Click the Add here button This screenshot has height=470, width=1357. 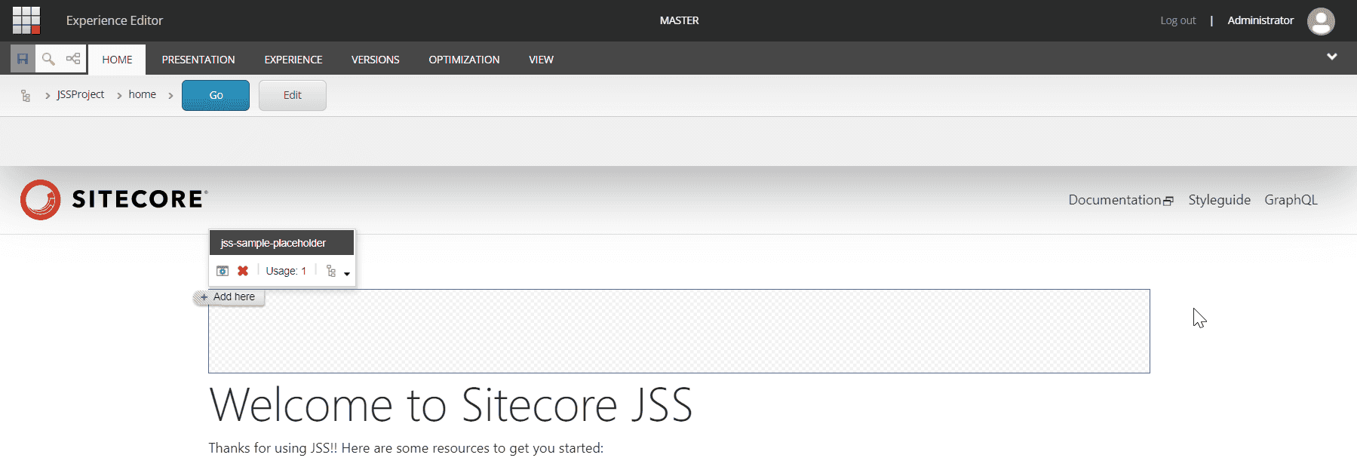tap(229, 297)
